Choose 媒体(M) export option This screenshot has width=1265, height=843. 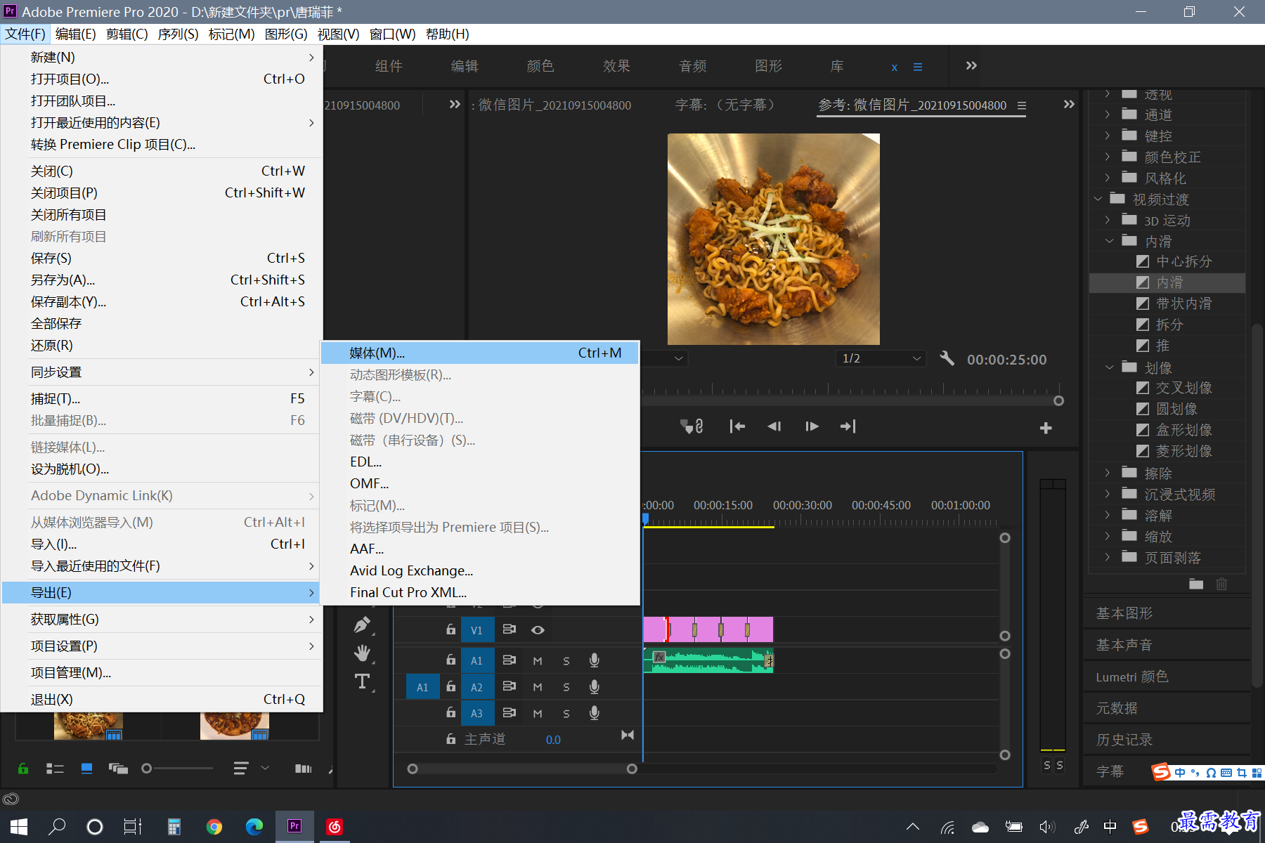click(x=480, y=353)
